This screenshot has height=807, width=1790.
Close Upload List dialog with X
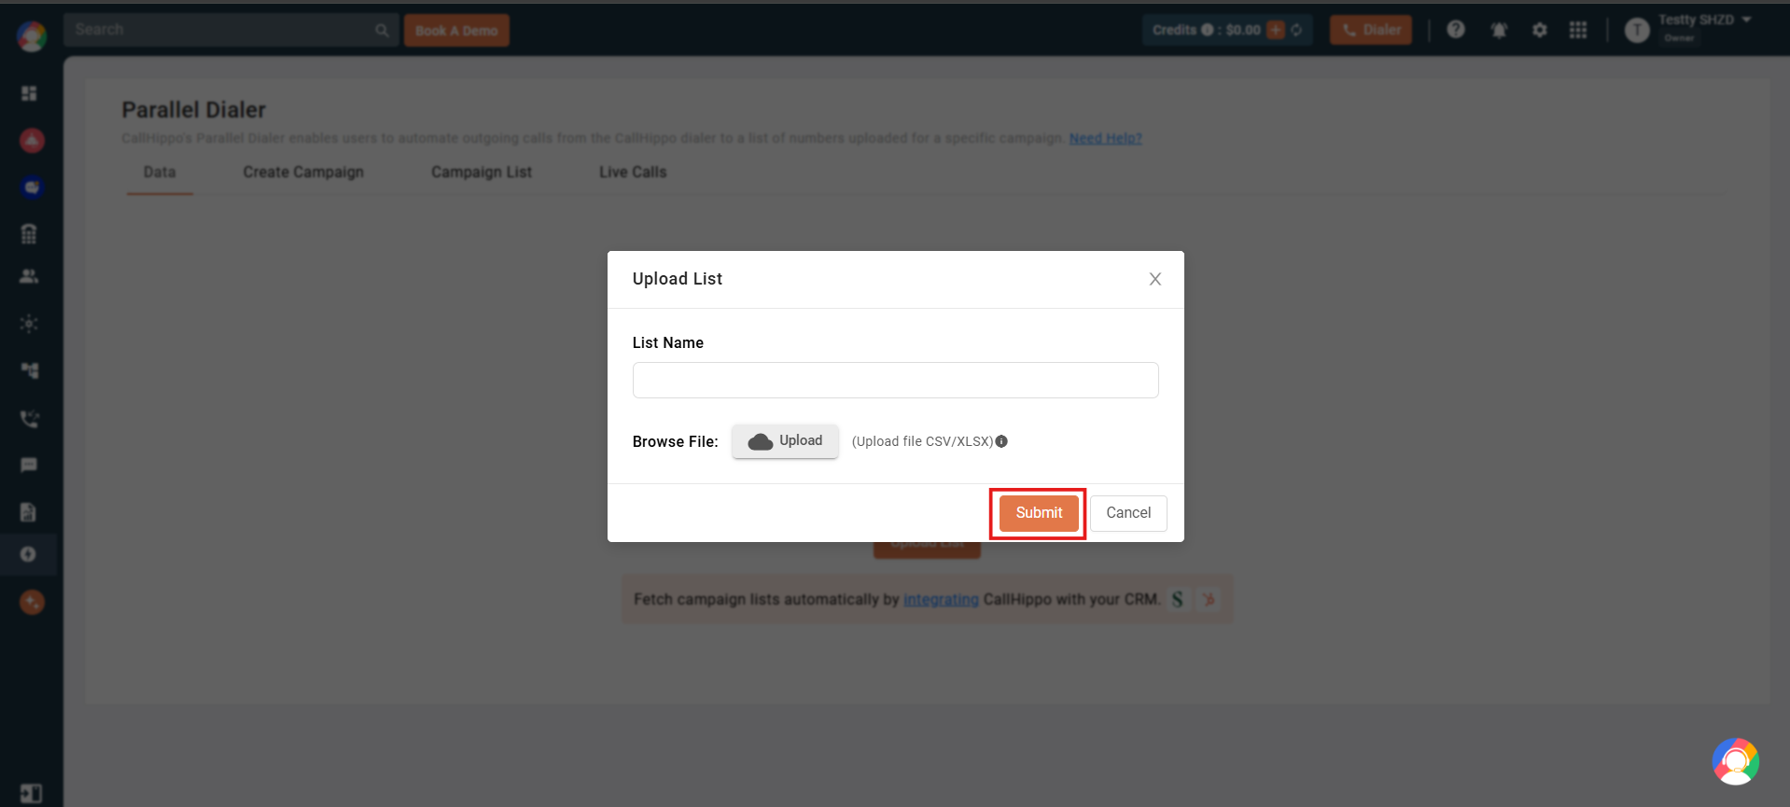coord(1155,279)
